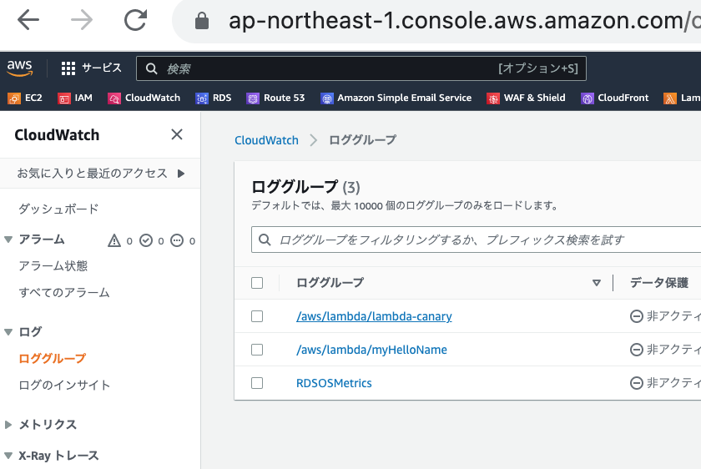This screenshot has width=701, height=469.
Task: Open IAM shortcut in favorites bar
Action: point(75,98)
